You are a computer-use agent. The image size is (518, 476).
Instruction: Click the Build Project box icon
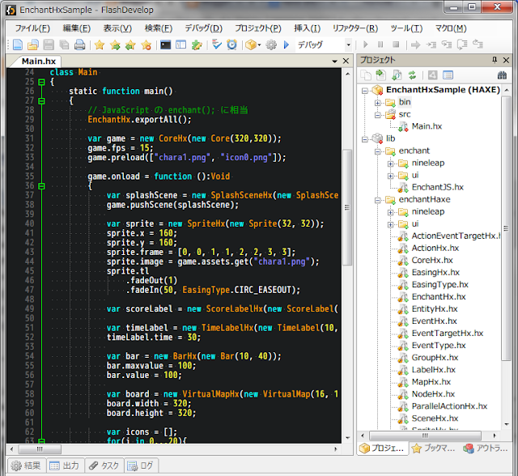[x=251, y=45]
